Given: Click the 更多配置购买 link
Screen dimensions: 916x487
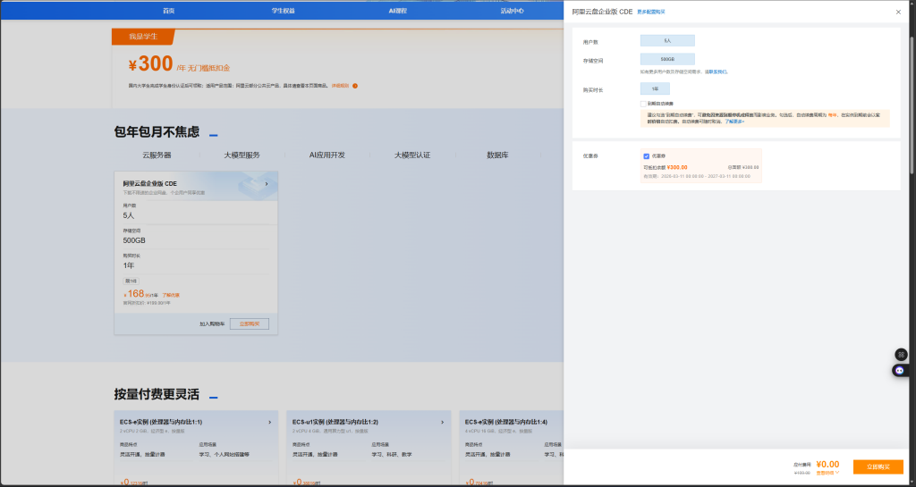Looking at the screenshot, I should (650, 12).
